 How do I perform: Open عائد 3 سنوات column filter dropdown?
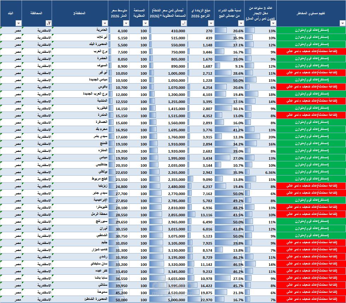click(273, 23)
